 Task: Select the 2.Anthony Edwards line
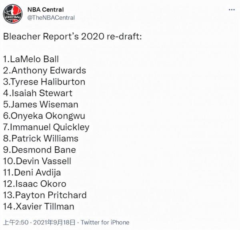[x=44, y=71]
